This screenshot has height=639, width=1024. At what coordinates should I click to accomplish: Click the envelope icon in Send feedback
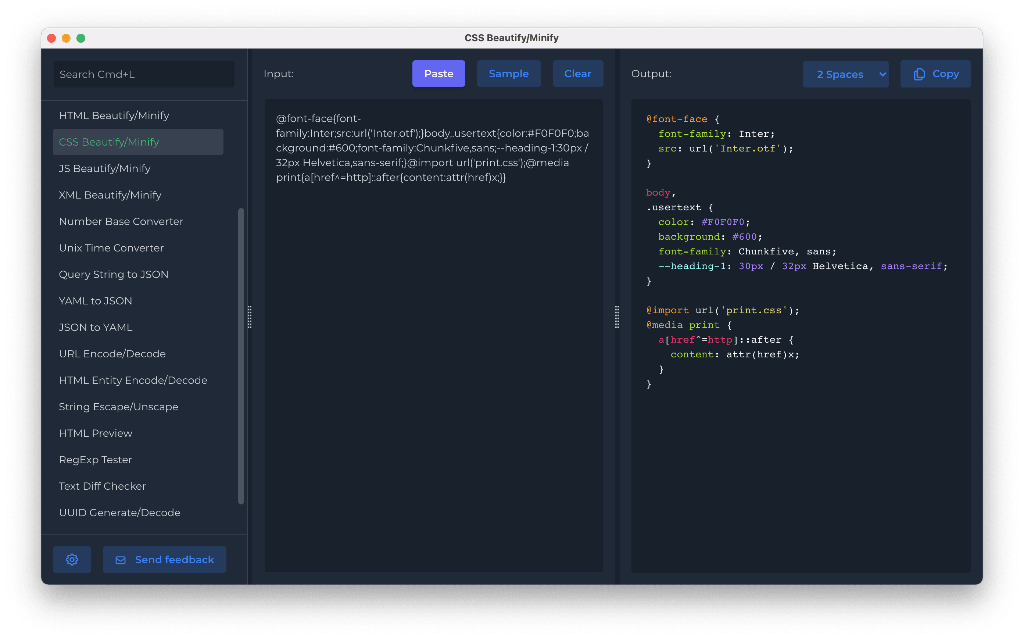(x=121, y=560)
